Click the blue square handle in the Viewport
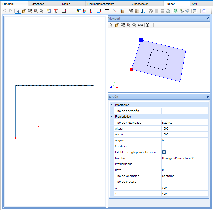The height and width of the screenshot is (210, 213). (x=141, y=40)
